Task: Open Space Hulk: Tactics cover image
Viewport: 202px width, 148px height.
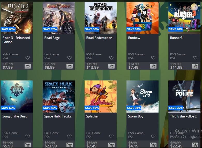Action: (59, 97)
